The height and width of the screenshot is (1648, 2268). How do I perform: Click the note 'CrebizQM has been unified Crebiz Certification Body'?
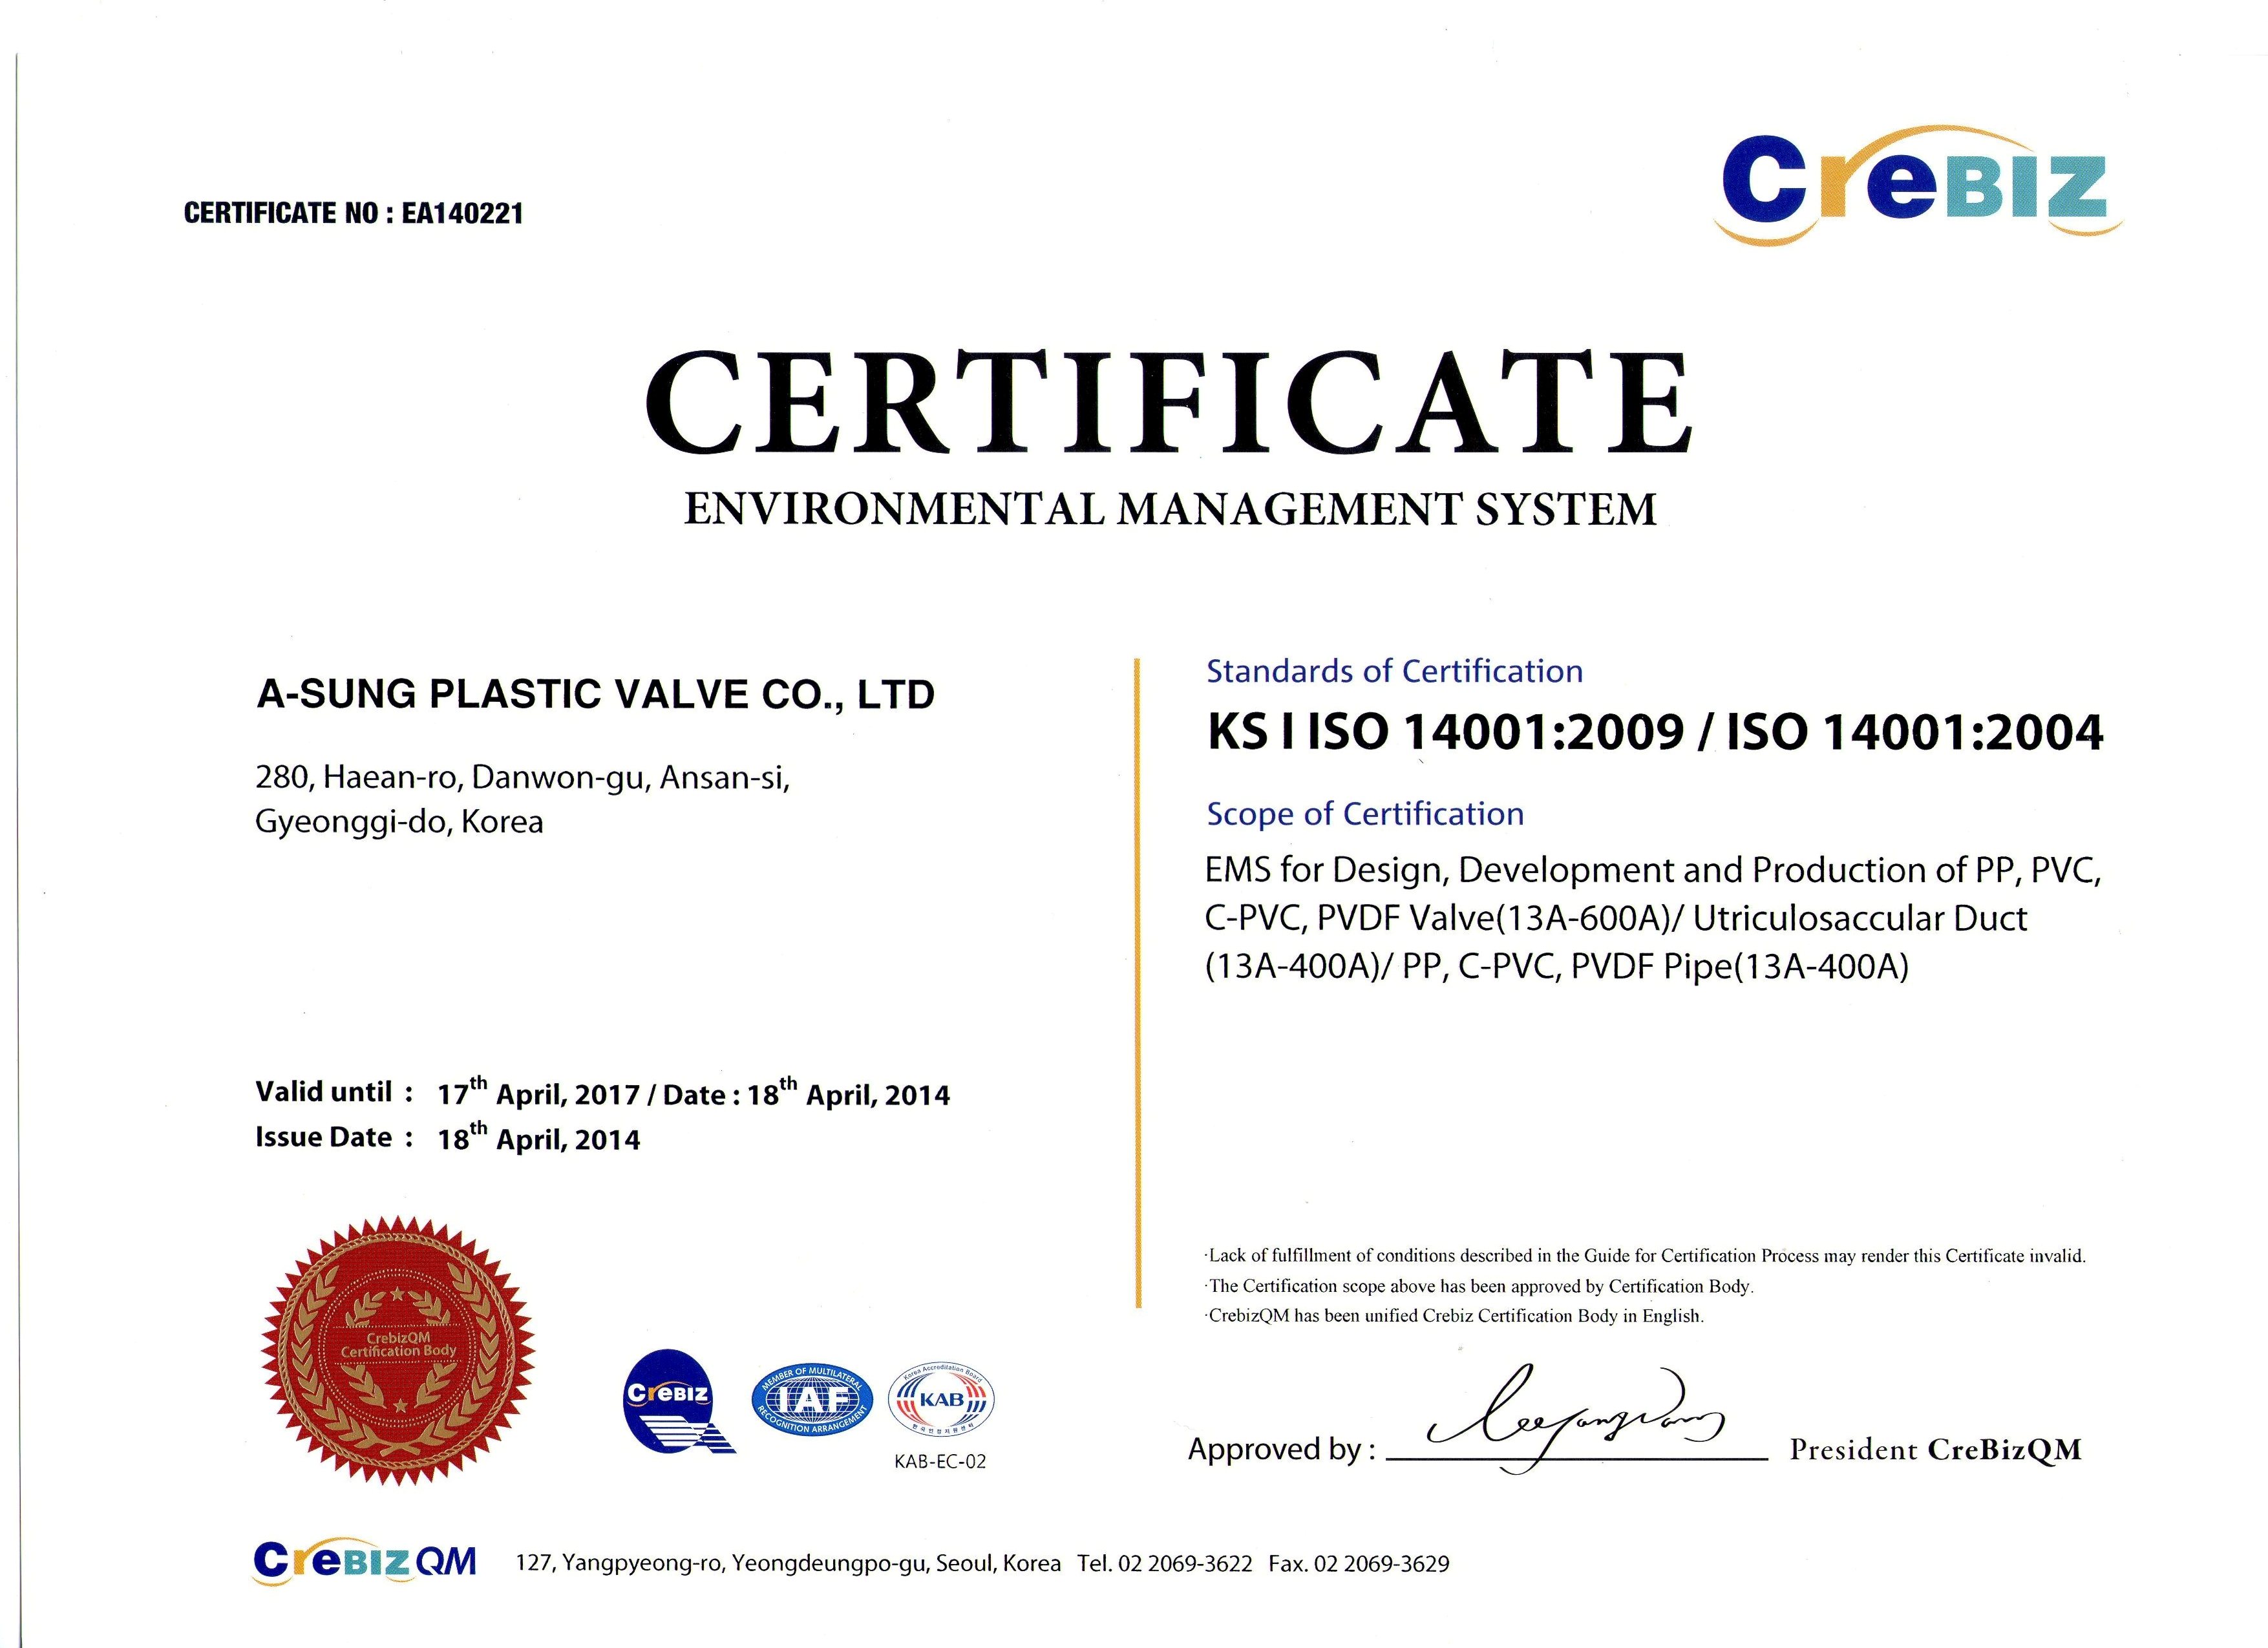[x=1455, y=1316]
